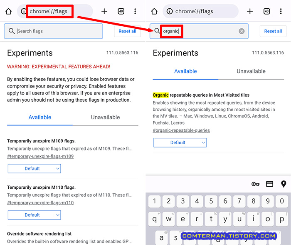Click into the search field containing 'organic'
The height and width of the screenshot is (245, 291).
pos(199,31)
